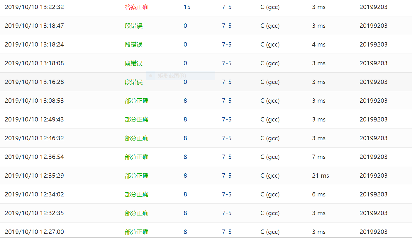Select C (gcc) compiler cell in 12:46:32 row

pyautogui.click(x=270, y=138)
